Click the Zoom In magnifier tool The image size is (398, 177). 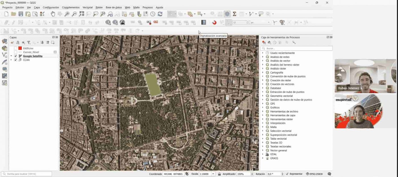coord(67,14)
